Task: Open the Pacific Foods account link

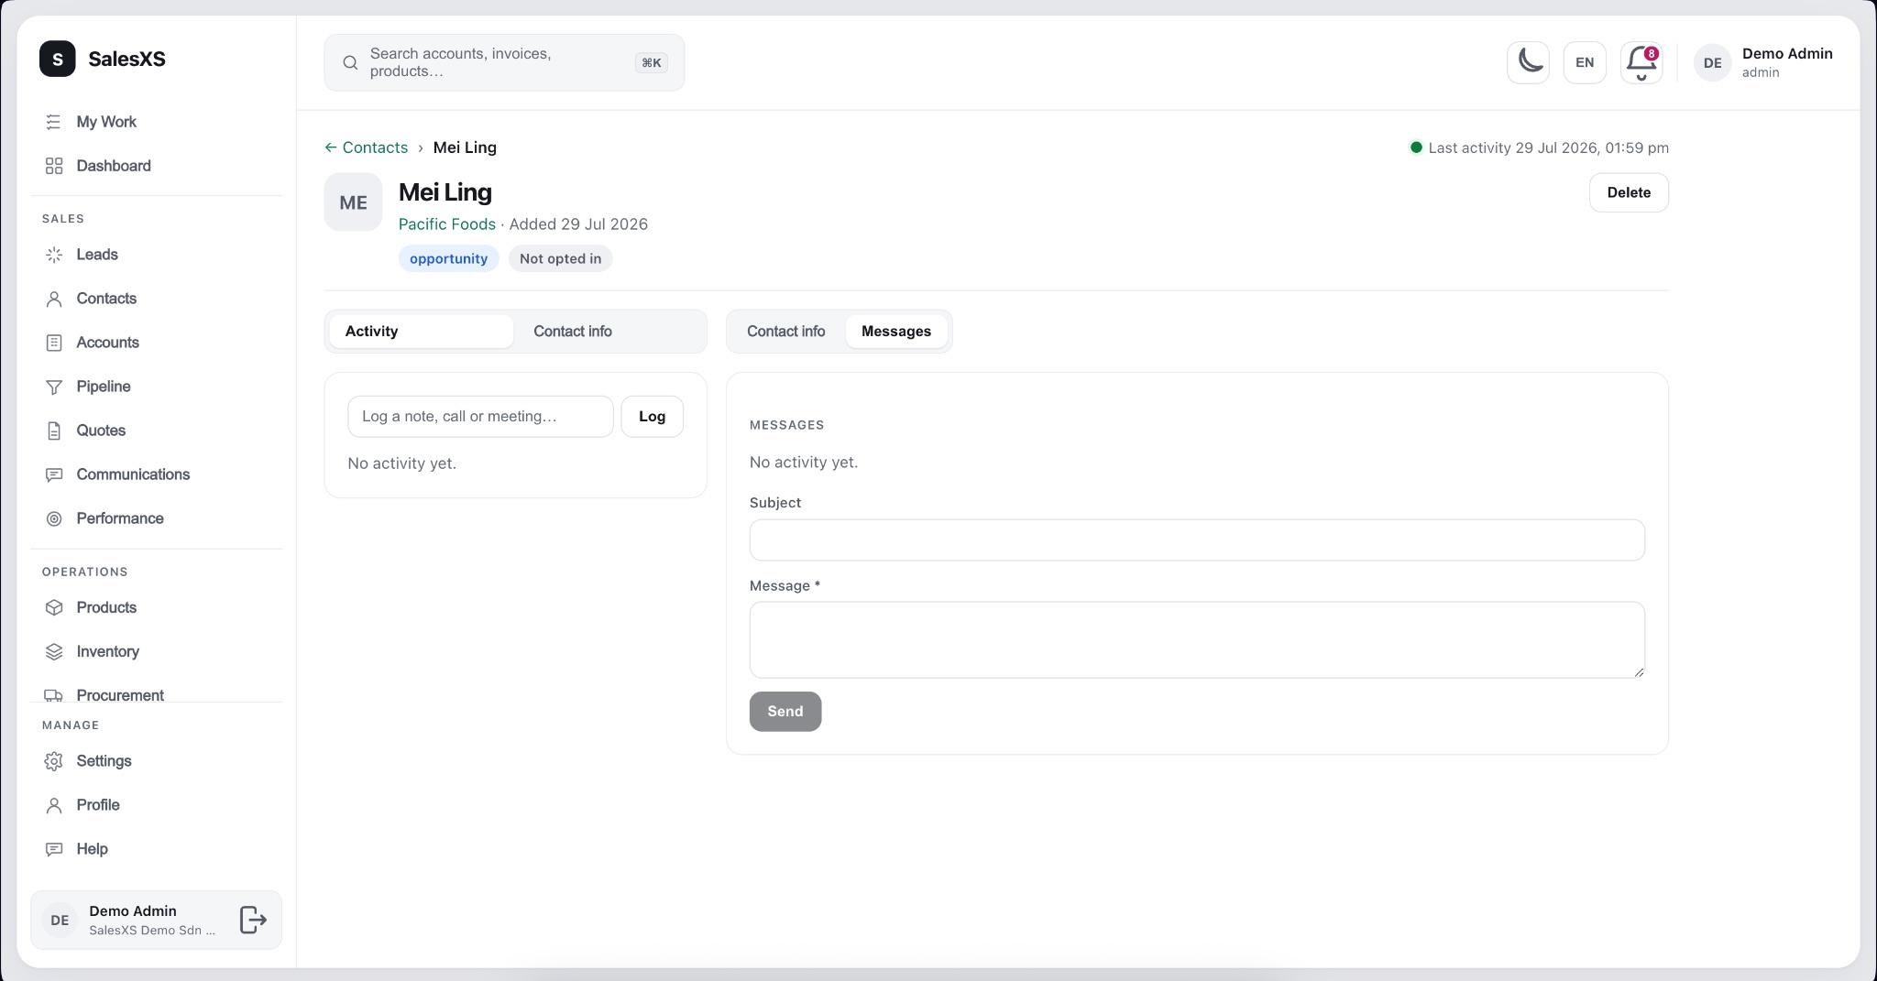Action: [447, 224]
